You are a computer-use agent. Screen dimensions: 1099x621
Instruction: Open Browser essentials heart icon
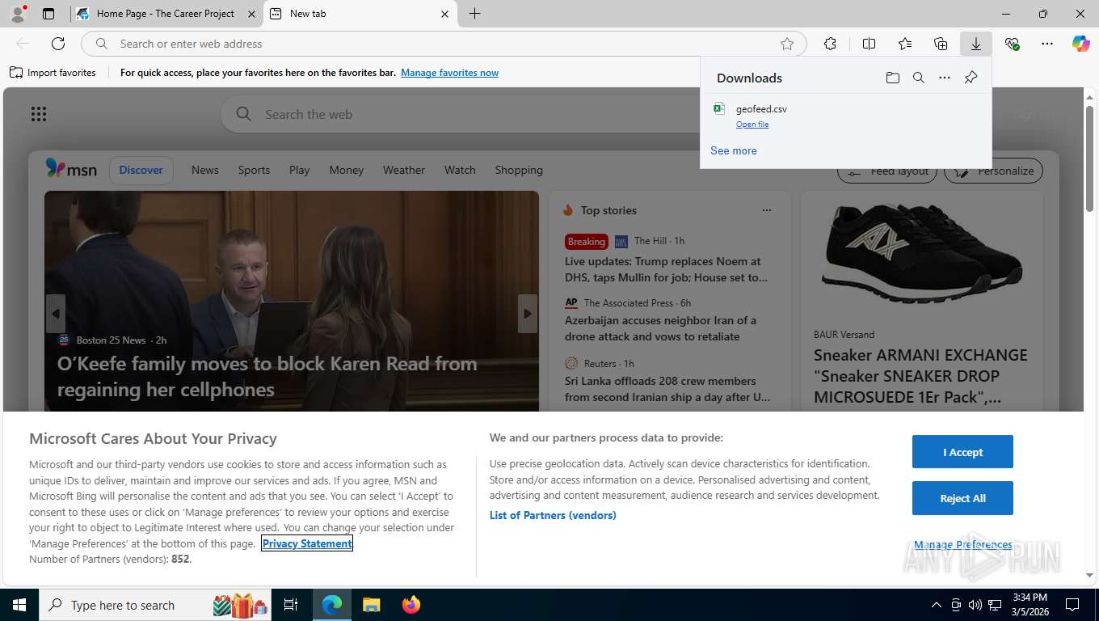click(1012, 44)
